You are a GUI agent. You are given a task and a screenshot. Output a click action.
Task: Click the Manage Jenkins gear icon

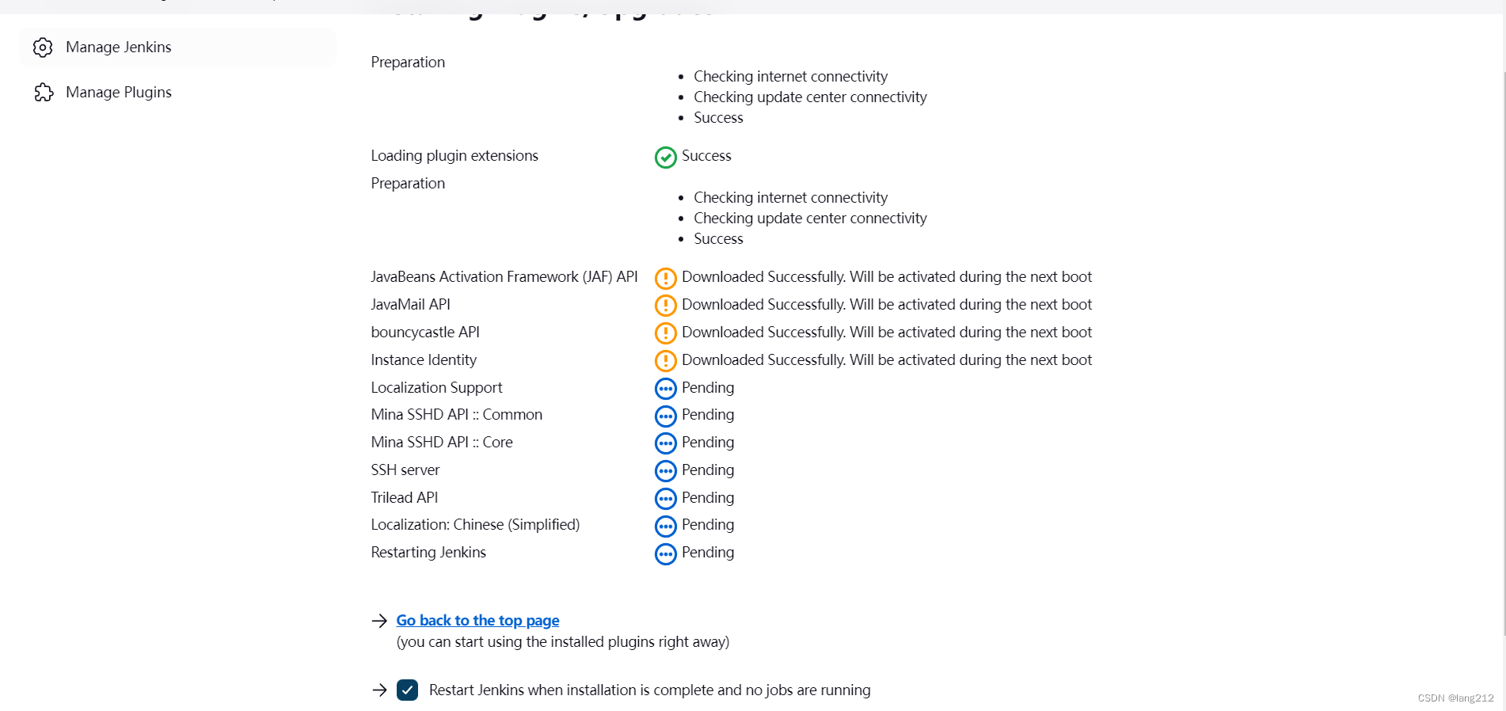point(43,48)
